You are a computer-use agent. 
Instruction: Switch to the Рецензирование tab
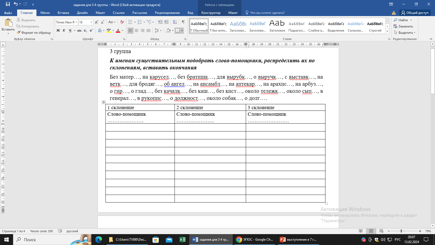(167, 13)
